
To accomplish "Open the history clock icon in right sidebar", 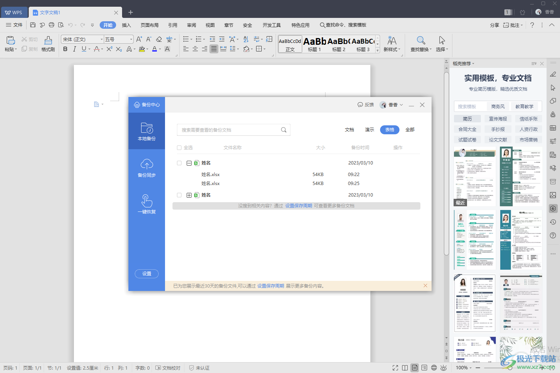I will (553, 222).
